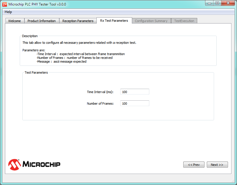Click the application icon in the title bar
This screenshot has height=185, width=237.
pos(5,4)
